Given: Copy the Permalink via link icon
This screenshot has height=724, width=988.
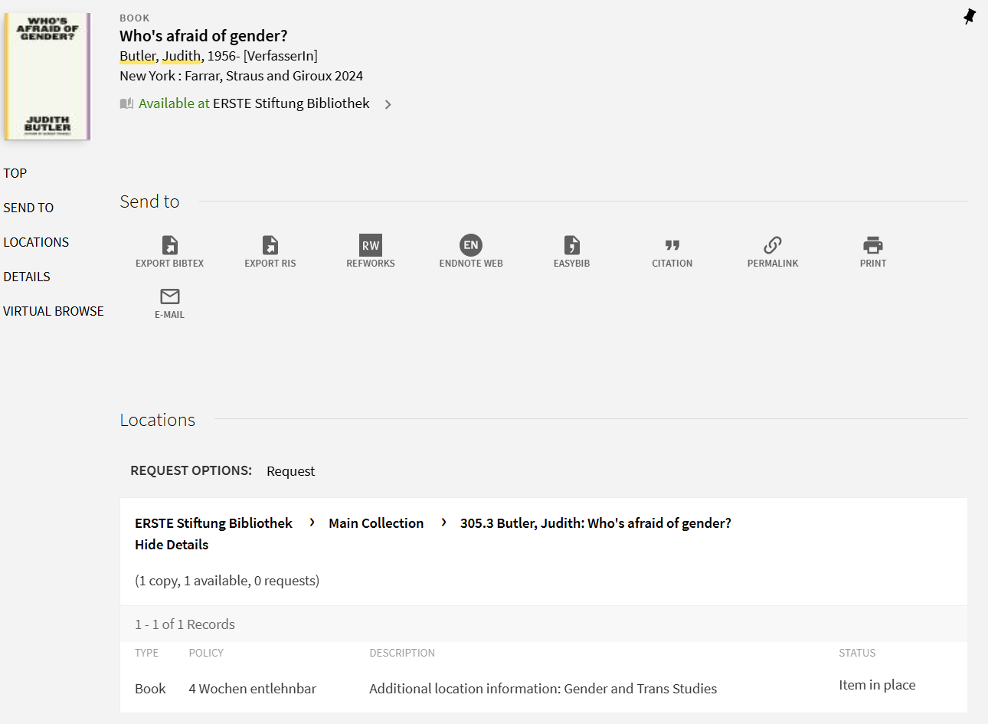Looking at the screenshot, I should coord(773,245).
